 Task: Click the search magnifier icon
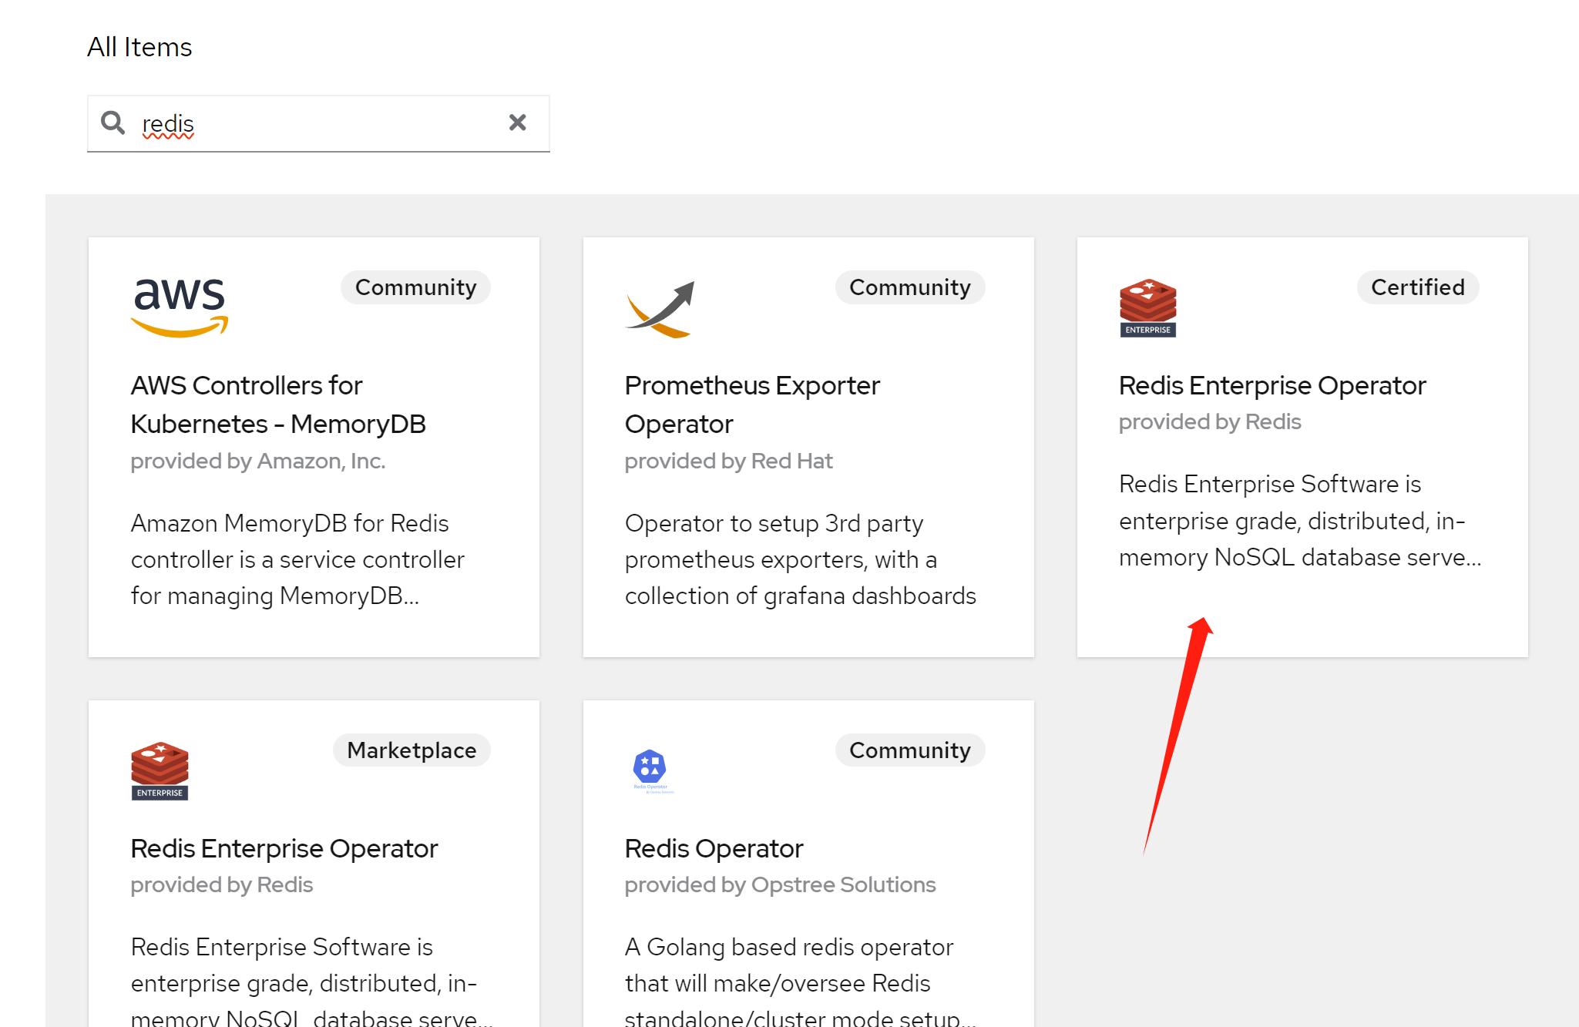pyautogui.click(x=113, y=123)
